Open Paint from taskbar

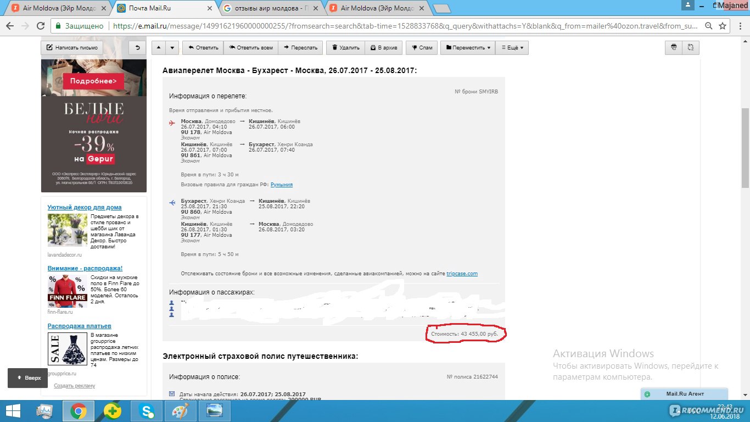pyautogui.click(x=180, y=411)
